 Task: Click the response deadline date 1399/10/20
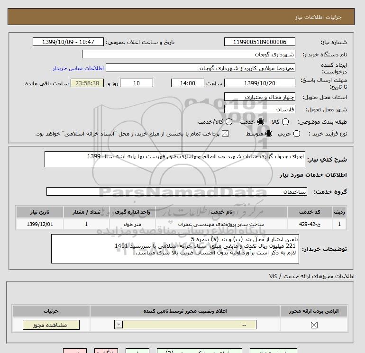pos(260,83)
